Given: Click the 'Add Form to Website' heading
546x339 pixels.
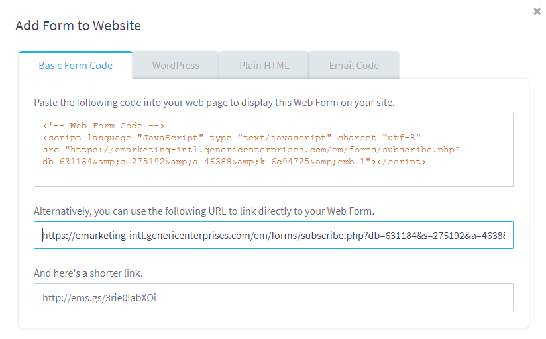Looking at the screenshot, I should pos(78,26).
